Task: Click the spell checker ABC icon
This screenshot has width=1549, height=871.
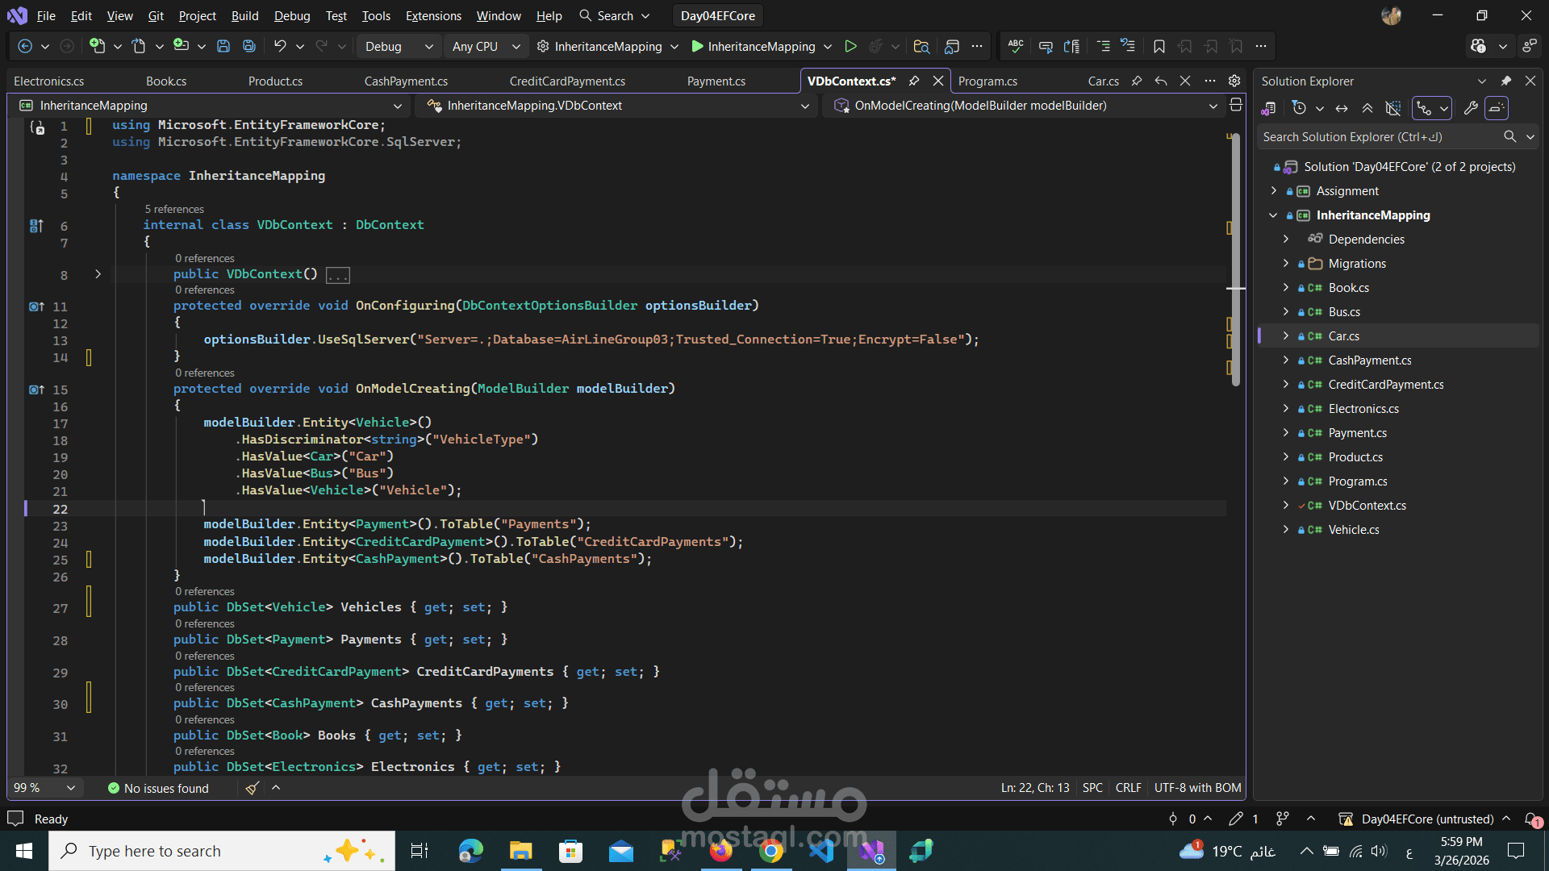Action: 1015,46
